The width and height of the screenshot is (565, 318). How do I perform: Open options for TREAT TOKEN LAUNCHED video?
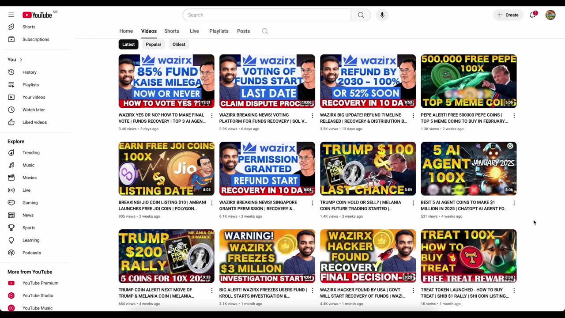pyautogui.click(x=514, y=291)
